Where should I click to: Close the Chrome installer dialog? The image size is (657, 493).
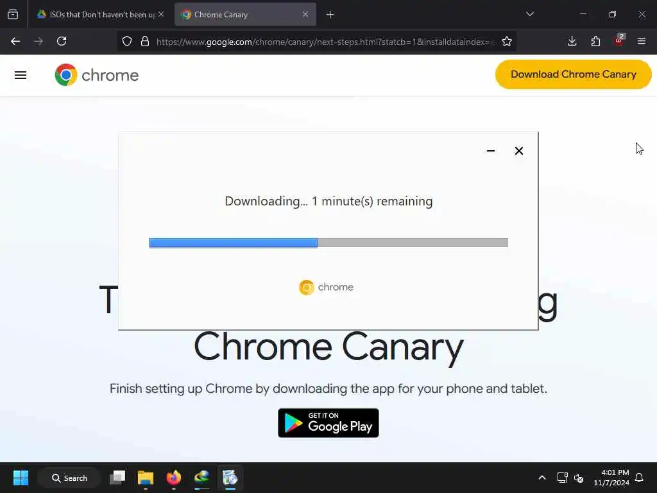click(518, 151)
